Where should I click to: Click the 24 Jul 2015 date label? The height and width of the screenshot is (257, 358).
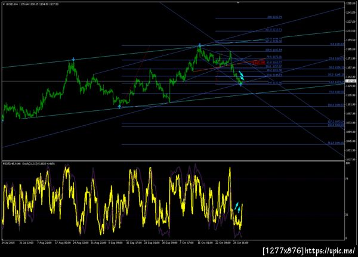(8, 243)
